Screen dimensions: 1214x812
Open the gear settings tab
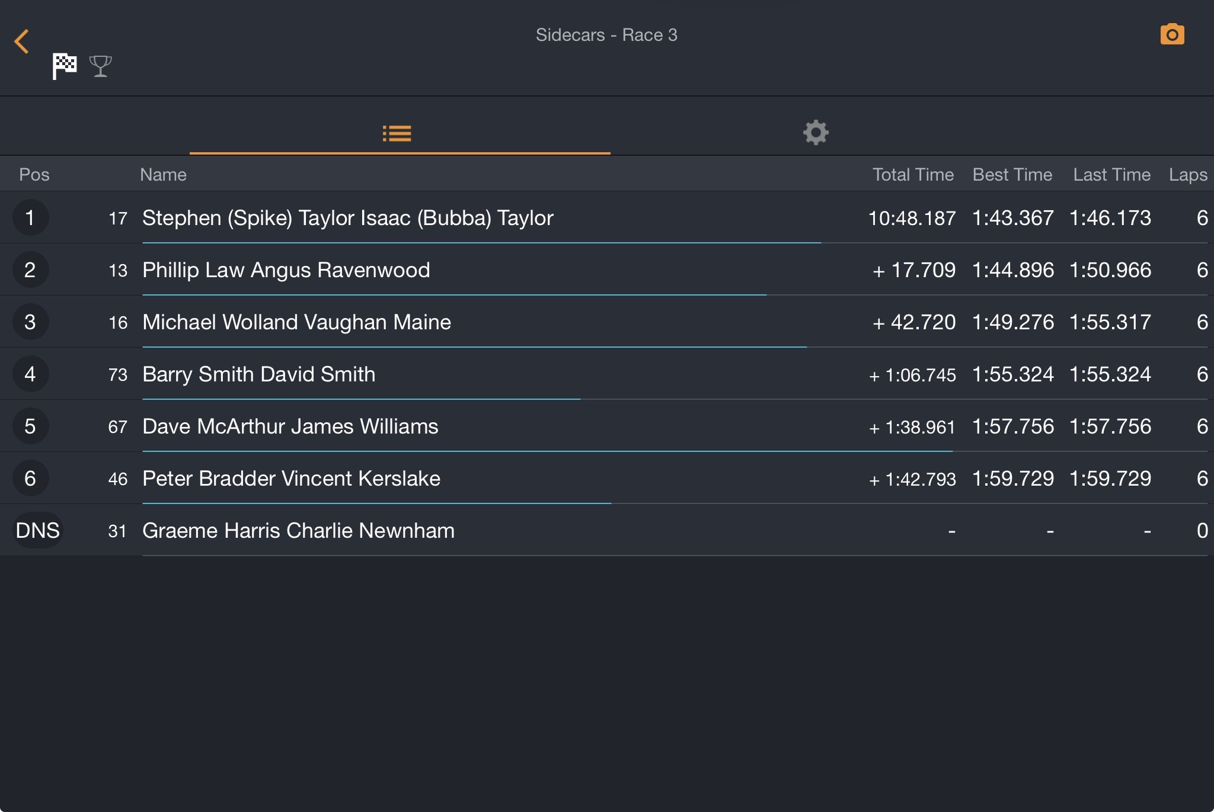tap(816, 132)
